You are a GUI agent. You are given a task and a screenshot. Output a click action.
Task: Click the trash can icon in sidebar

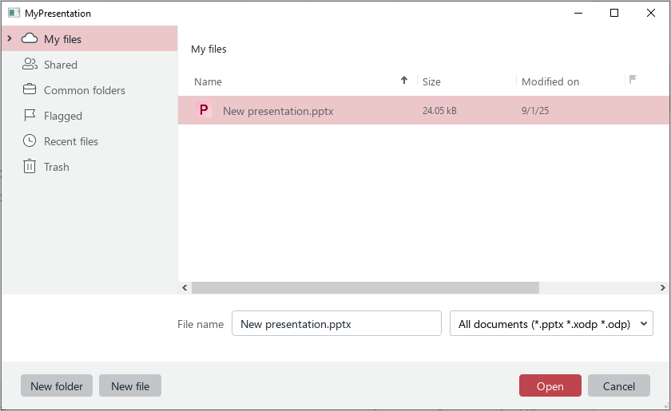pyautogui.click(x=30, y=167)
